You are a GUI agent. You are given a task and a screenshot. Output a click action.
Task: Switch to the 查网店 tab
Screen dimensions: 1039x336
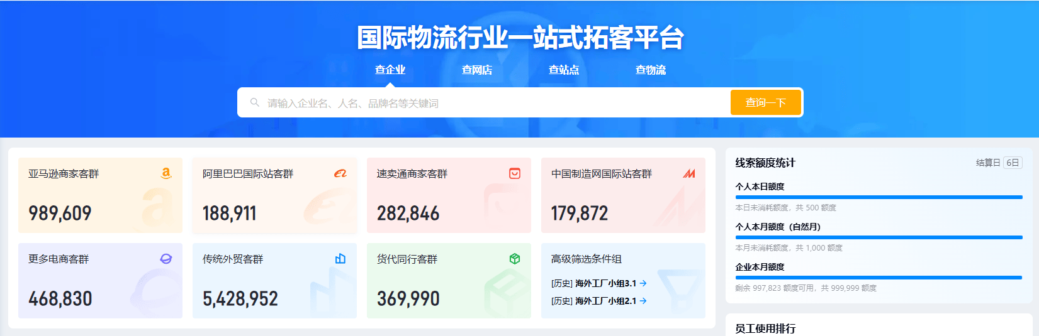click(477, 70)
